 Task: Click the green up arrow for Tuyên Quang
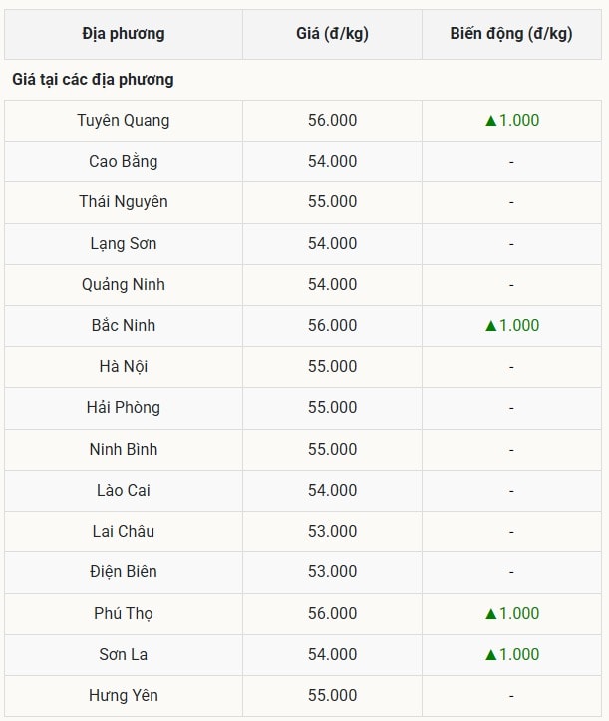[490, 121]
